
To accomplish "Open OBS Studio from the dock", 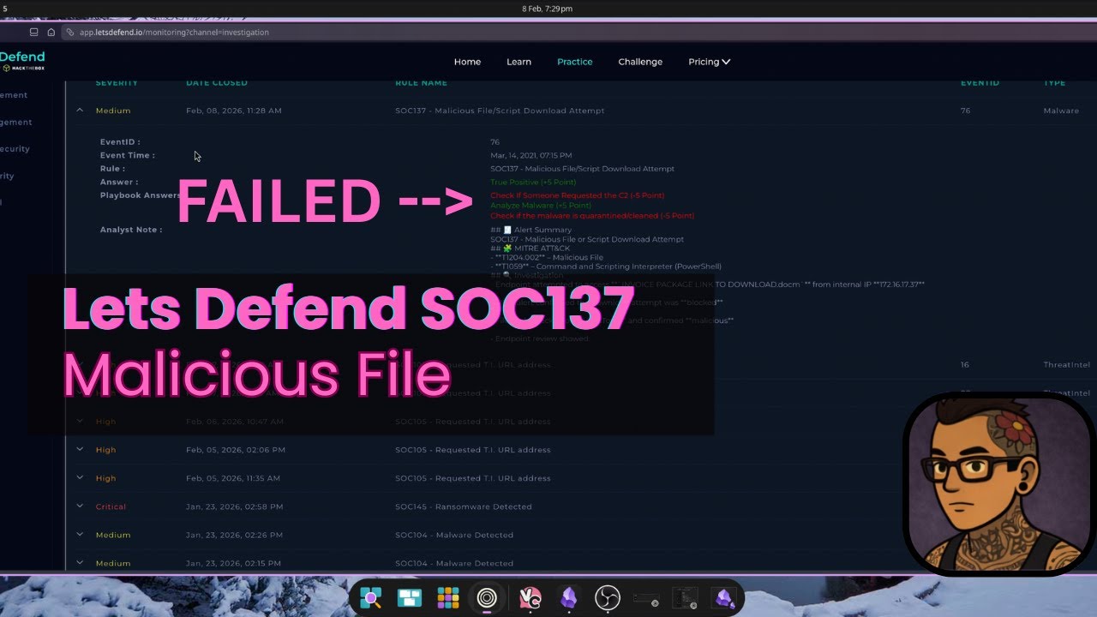I will click(x=607, y=598).
